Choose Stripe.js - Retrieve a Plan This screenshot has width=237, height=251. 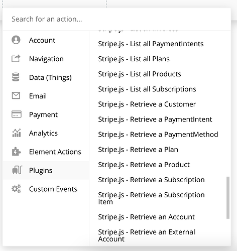(x=138, y=150)
